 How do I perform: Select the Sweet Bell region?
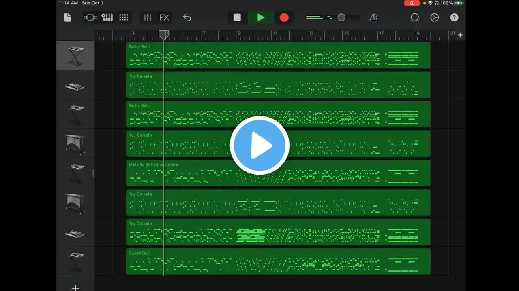278,262
